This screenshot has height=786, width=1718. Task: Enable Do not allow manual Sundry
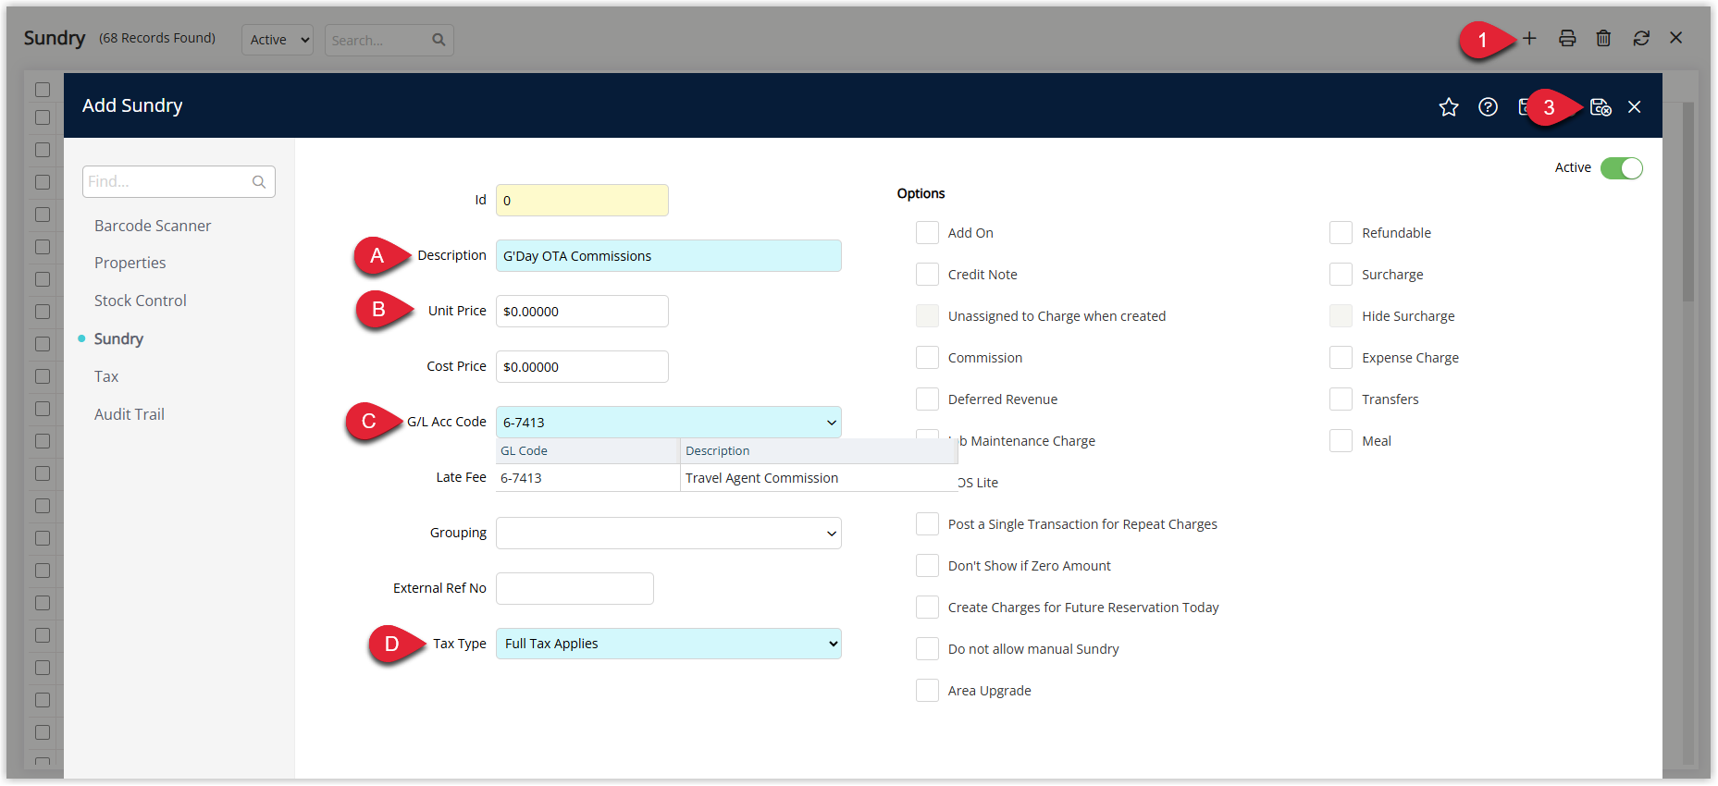pos(927,649)
